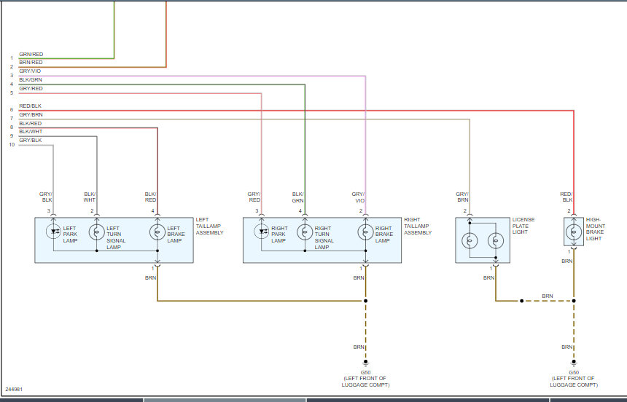627x402 pixels.
Task: Click the Left Brake Lamp bulb symbol
Action: (x=157, y=232)
